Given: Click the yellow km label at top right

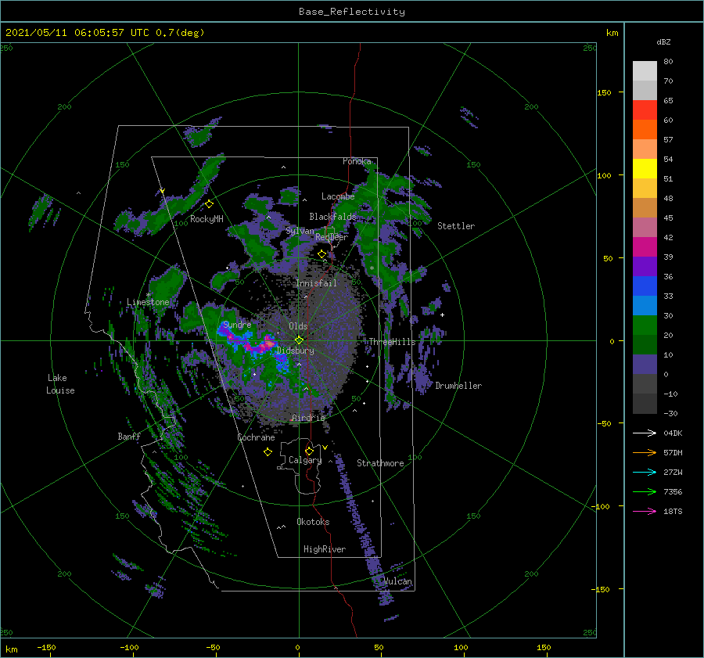Looking at the screenshot, I should (612, 33).
